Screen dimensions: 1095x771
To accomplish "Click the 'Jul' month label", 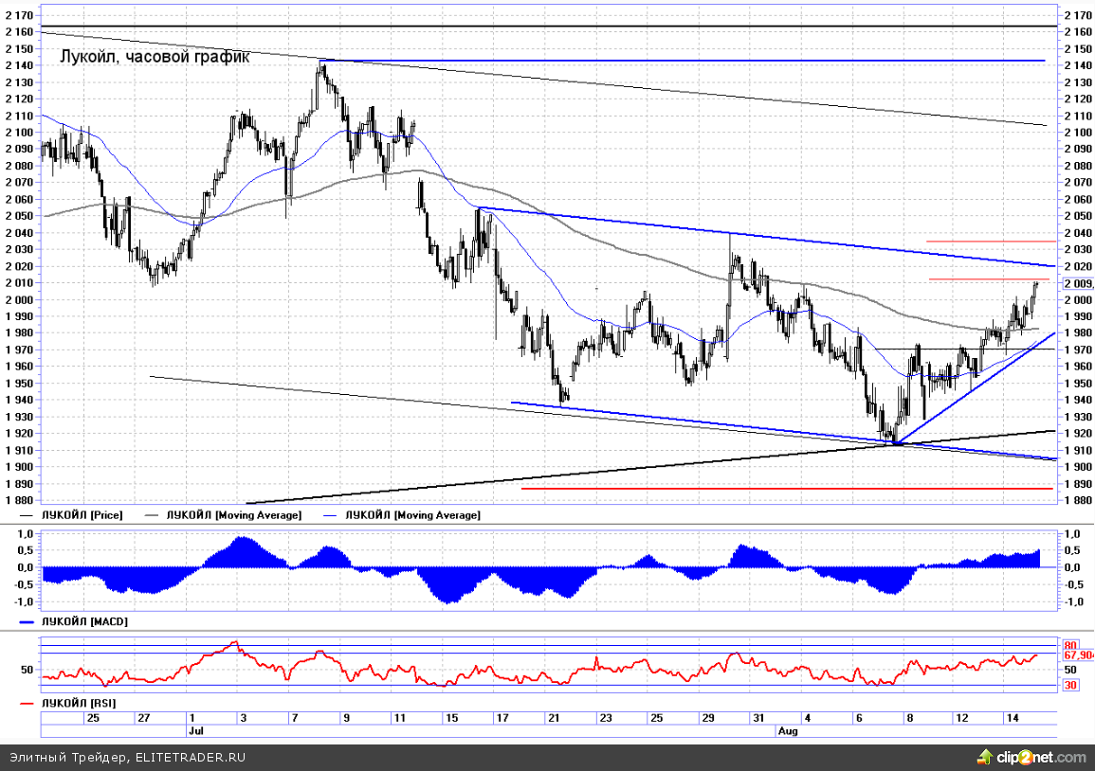I will (x=196, y=730).
